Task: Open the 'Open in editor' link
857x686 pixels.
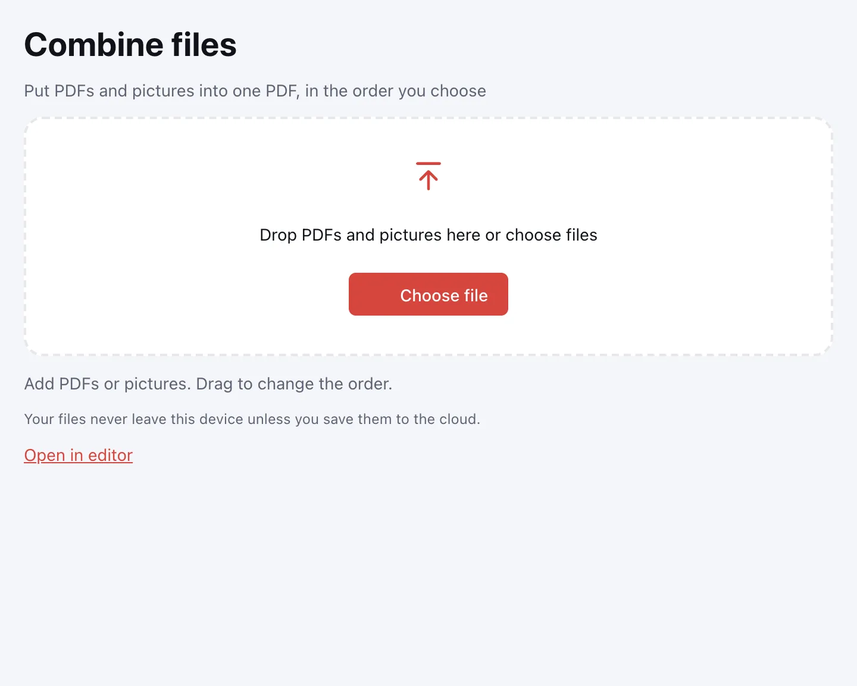Action: click(x=79, y=455)
